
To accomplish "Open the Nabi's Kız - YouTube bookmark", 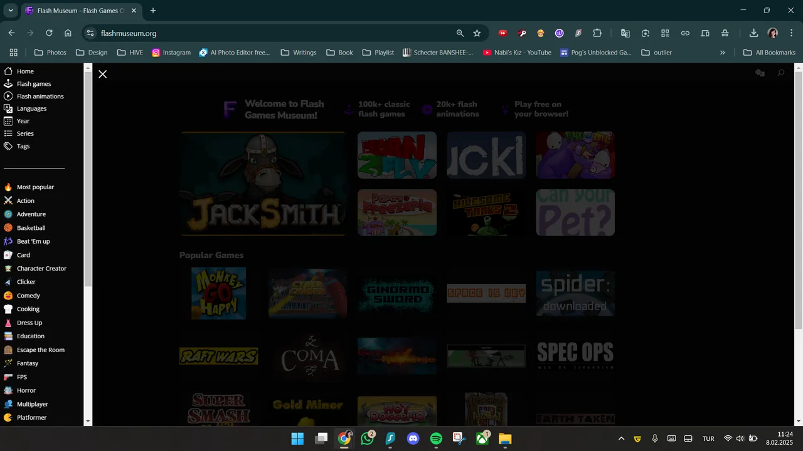I will pos(518,53).
